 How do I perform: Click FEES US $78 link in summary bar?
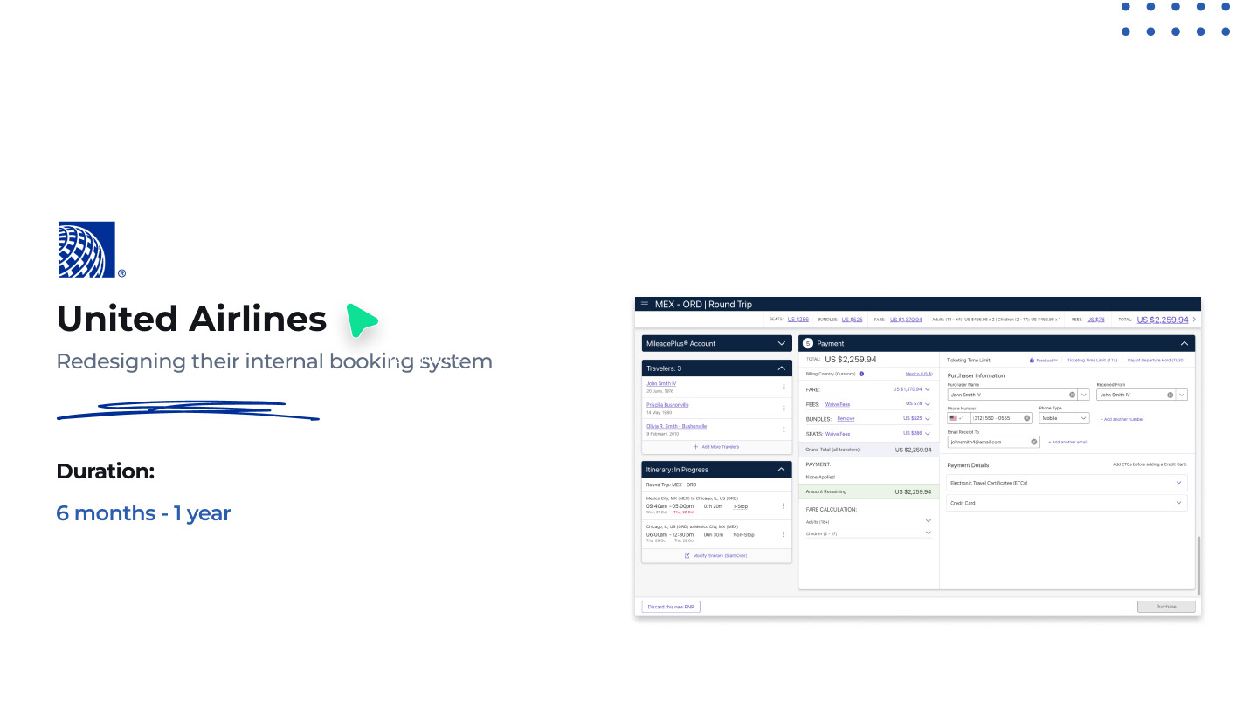pos(1095,320)
